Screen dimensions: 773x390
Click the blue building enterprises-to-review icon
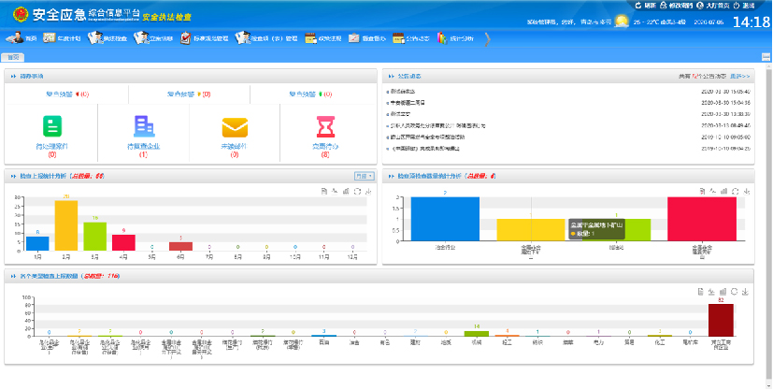143,127
